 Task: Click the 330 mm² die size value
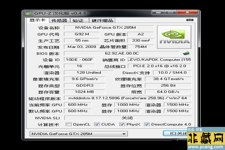point(141,41)
